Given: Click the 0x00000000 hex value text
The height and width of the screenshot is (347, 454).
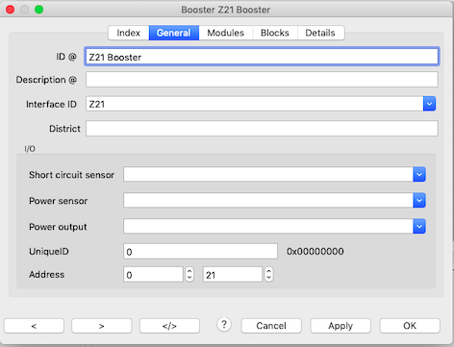Looking at the screenshot, I should click(315, 252).
